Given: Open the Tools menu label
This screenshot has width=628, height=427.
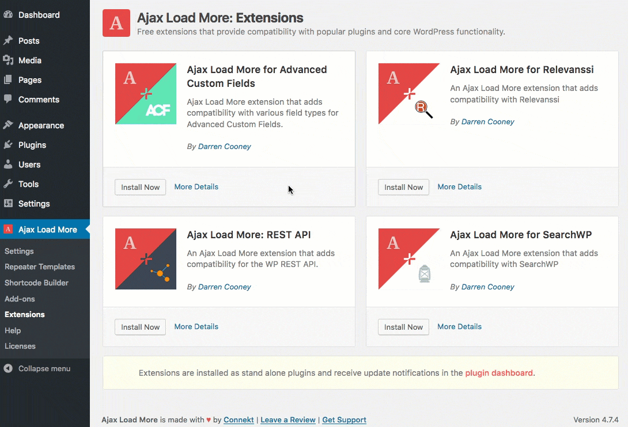Looking at the screenshot, I should point(28,184).
